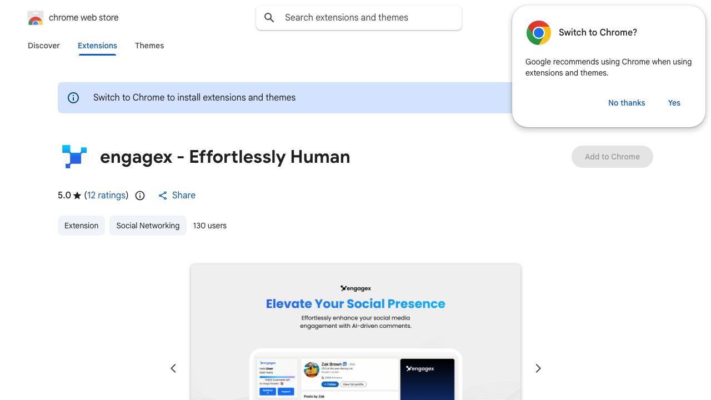Click the Chrome logo in the popup

539,33
